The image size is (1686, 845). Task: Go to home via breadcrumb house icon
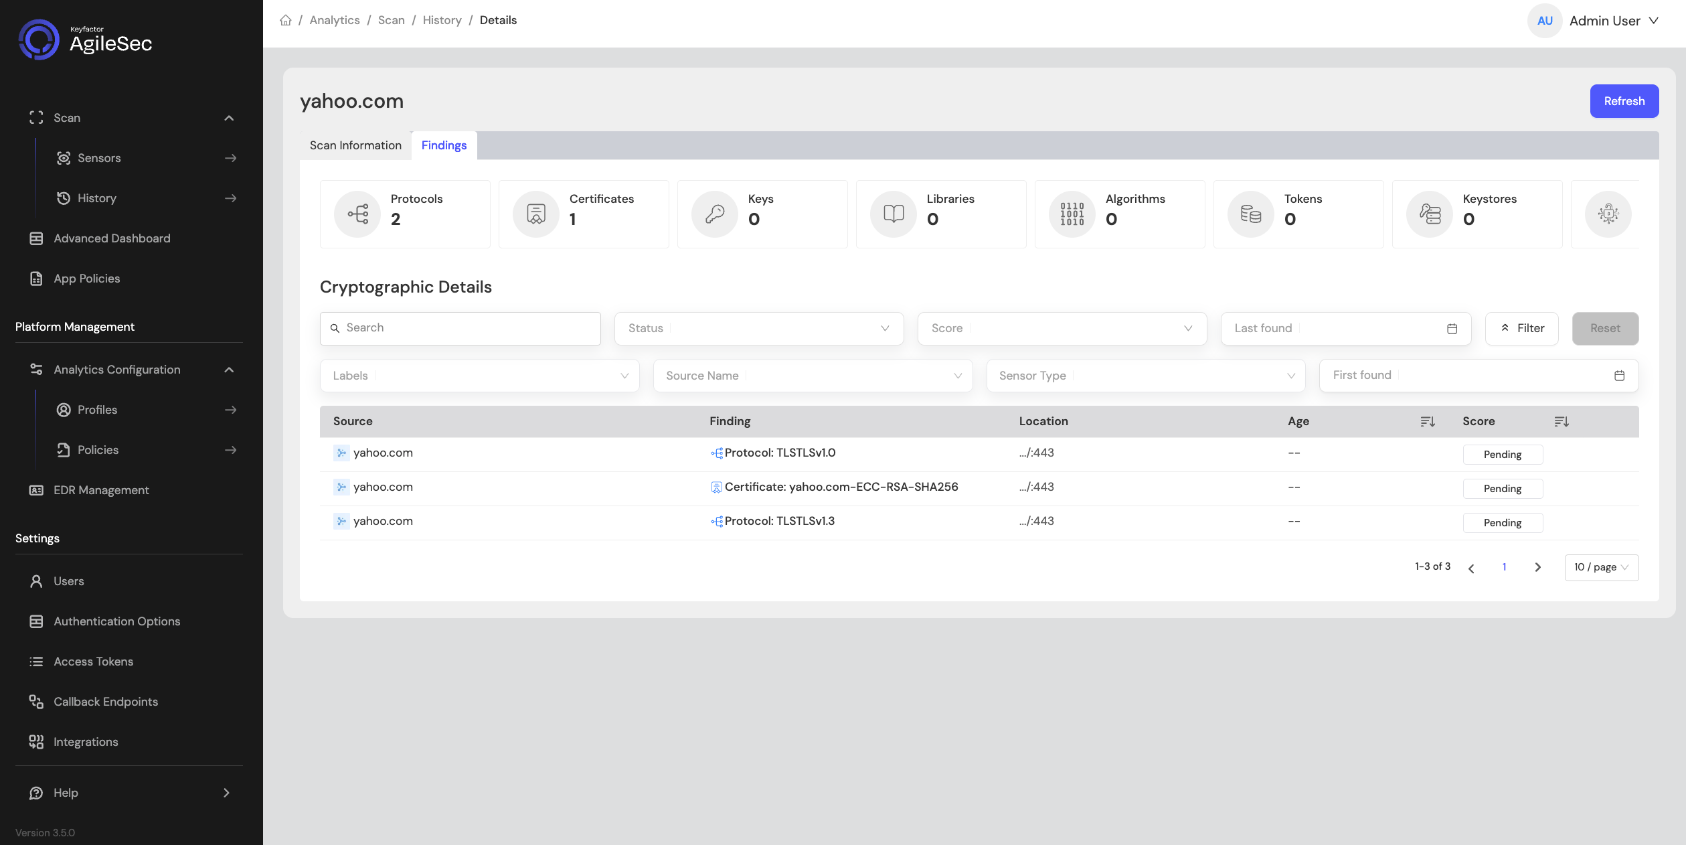(x=286, y=20)
